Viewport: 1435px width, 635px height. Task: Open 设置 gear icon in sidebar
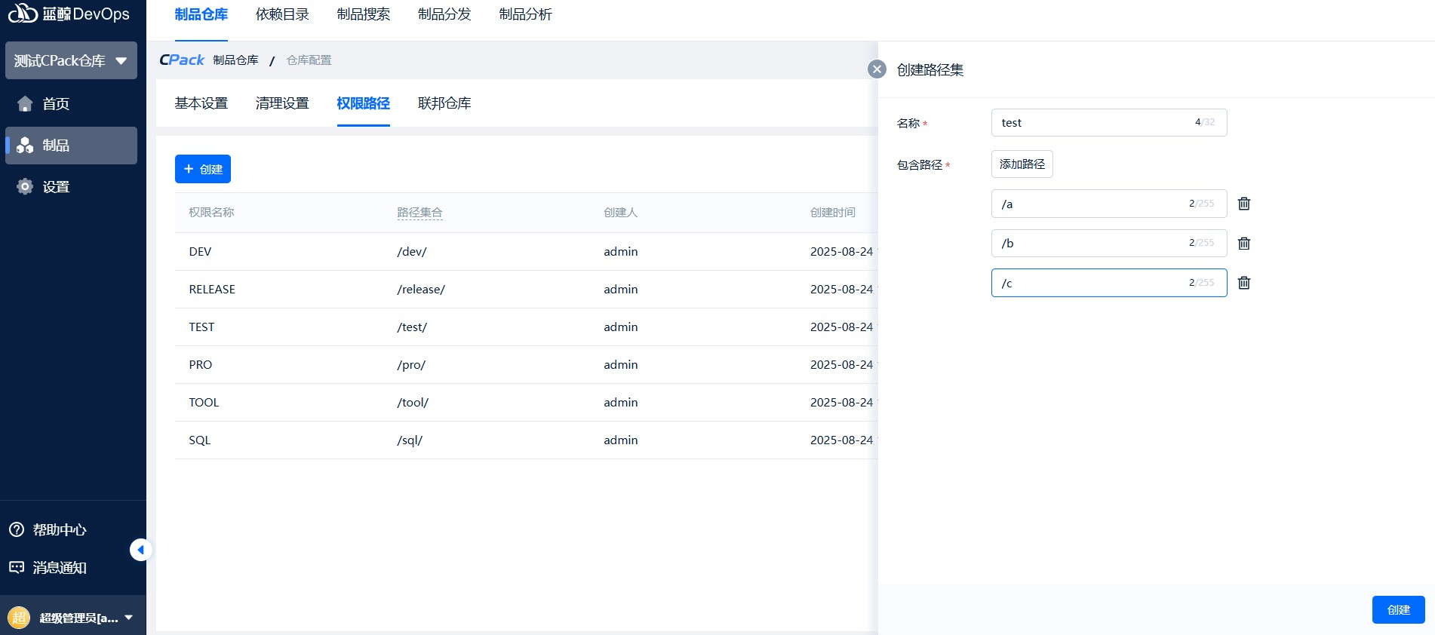coord(25,187)
